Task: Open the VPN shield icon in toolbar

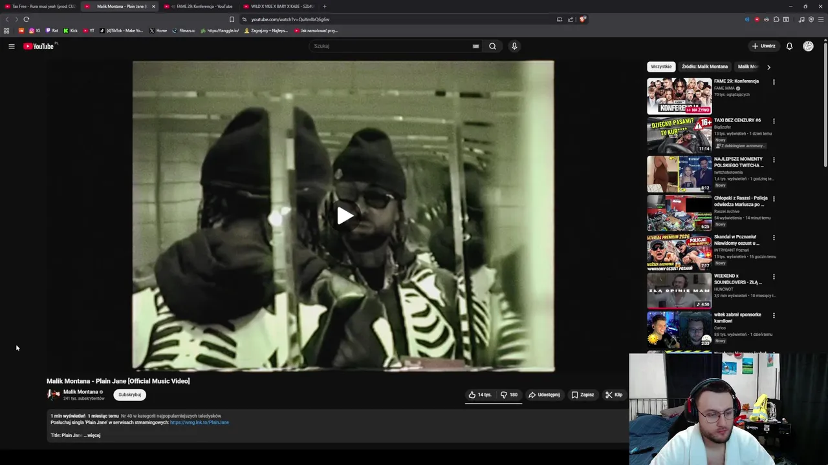Action: [811, 19]
